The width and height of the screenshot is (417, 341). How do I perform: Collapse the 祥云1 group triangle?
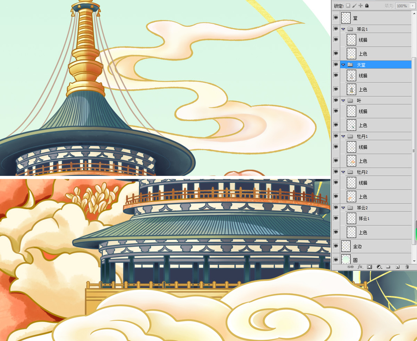pyautogui.click(x=343, y=29)
